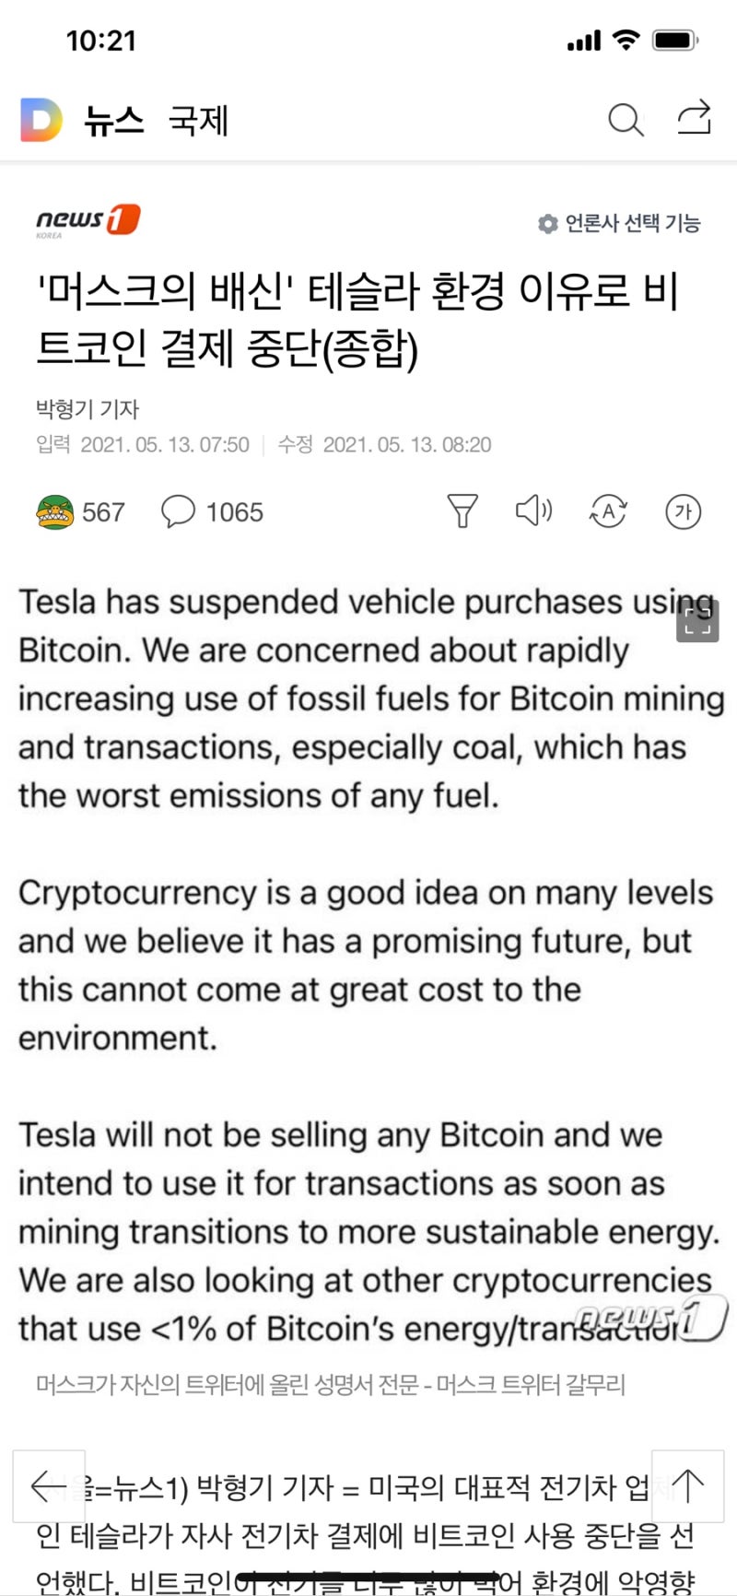Viewport: 737px width, 1596px height.
Task: Tap the funnel summary icon
Action: coord(462,510)
